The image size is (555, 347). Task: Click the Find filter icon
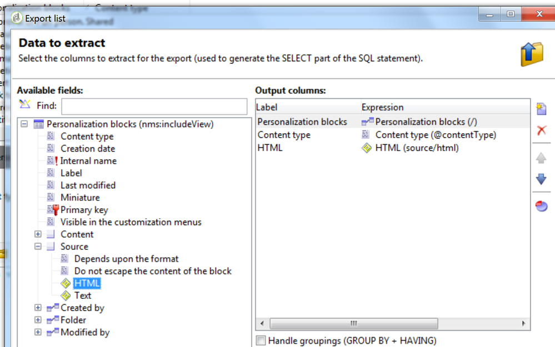24,105
